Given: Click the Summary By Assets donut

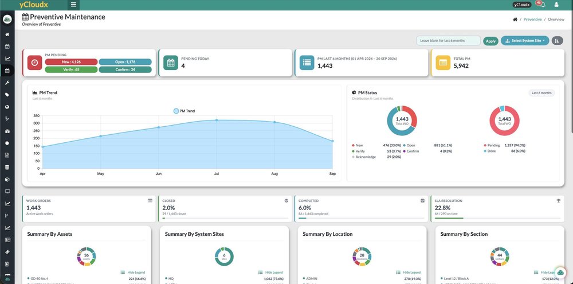Looking at the screenshot, I should (87, 256).
